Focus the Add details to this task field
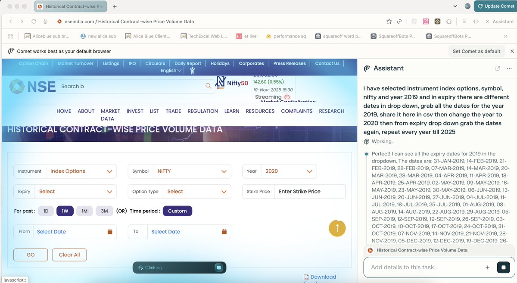Image resolution: width=517 pixels, height=283 pixels. [x=424, y=267]
